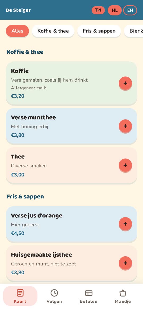Open the Huisgemaakte ijsthee card
Viewport: 143px width, 309px height.
coord(71,263)
